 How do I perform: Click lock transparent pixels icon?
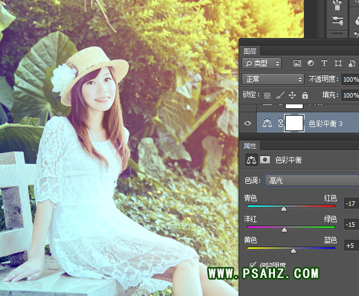267,95
